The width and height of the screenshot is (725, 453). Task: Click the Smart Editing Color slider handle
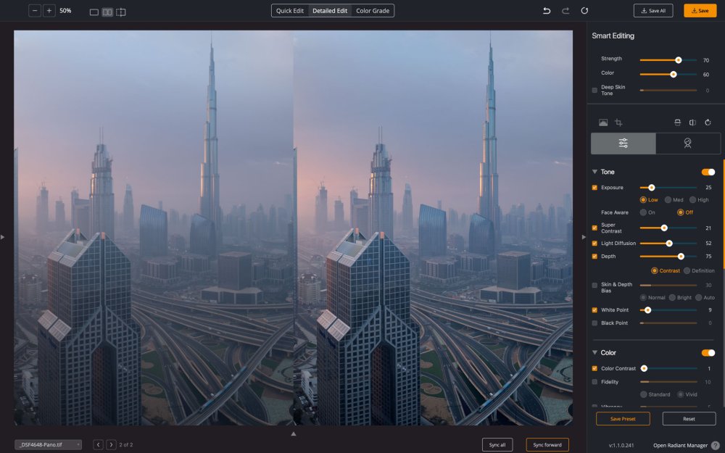click(674, 75)
